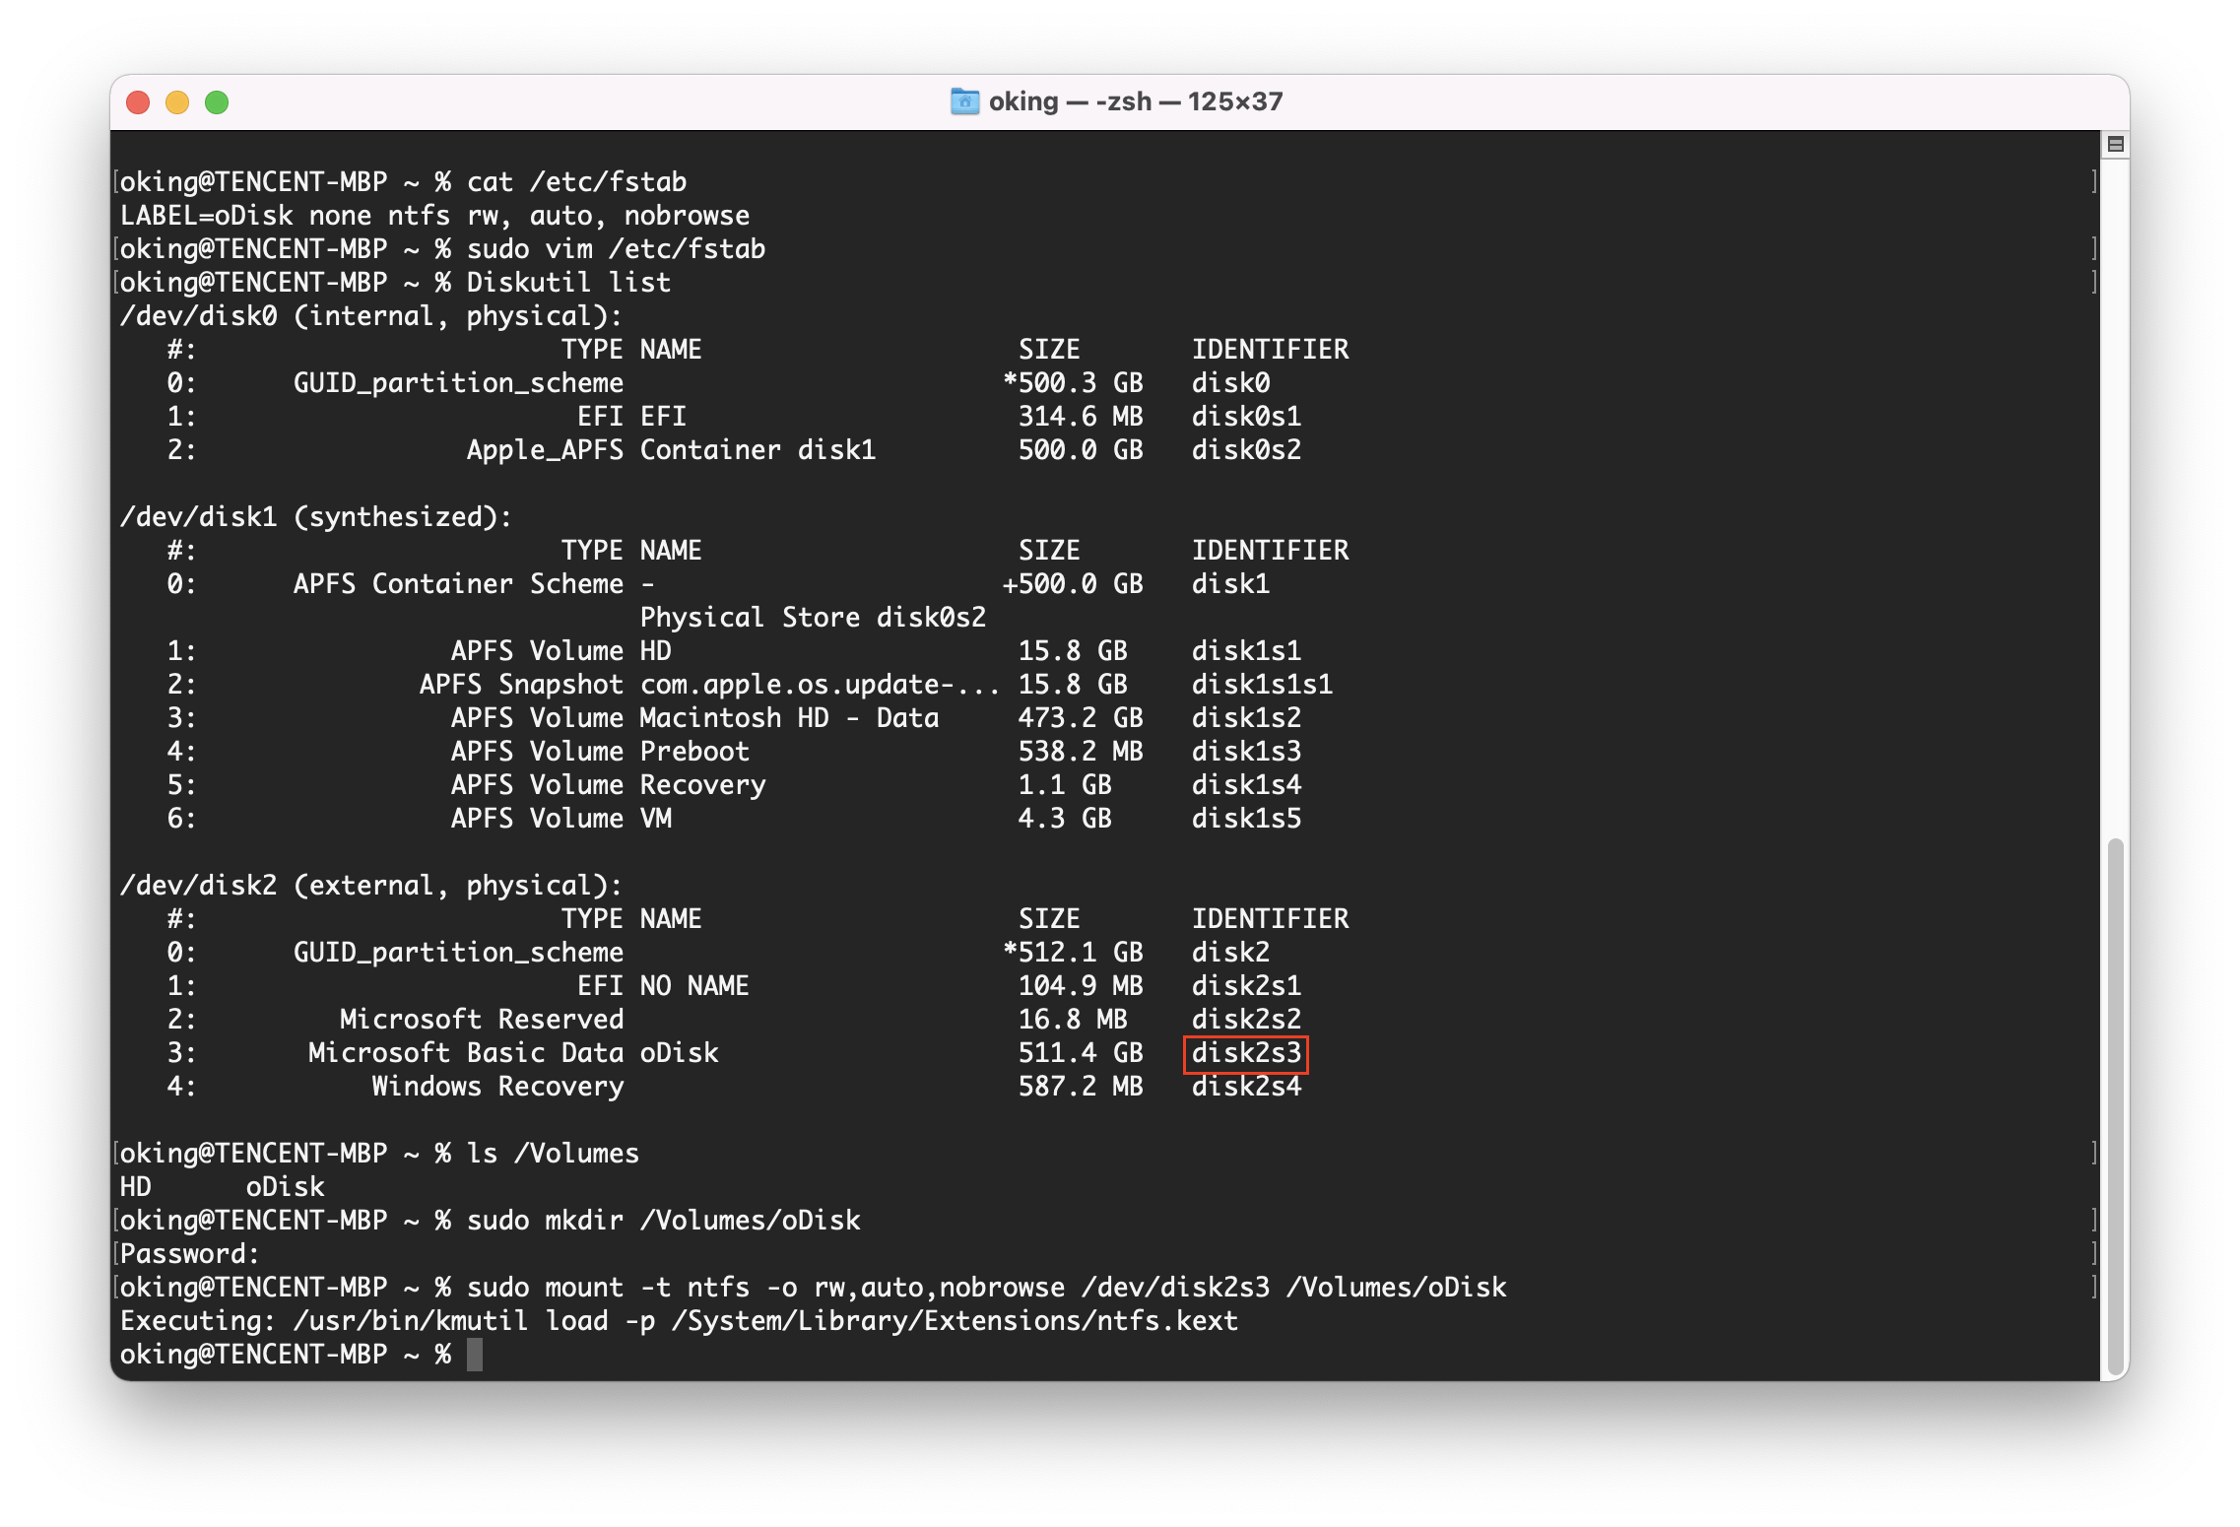This screenshot has width=2240, height=1527.
Task: Click the '/dev/disk1 (synthesized):' header
Action: click(316, 517)
